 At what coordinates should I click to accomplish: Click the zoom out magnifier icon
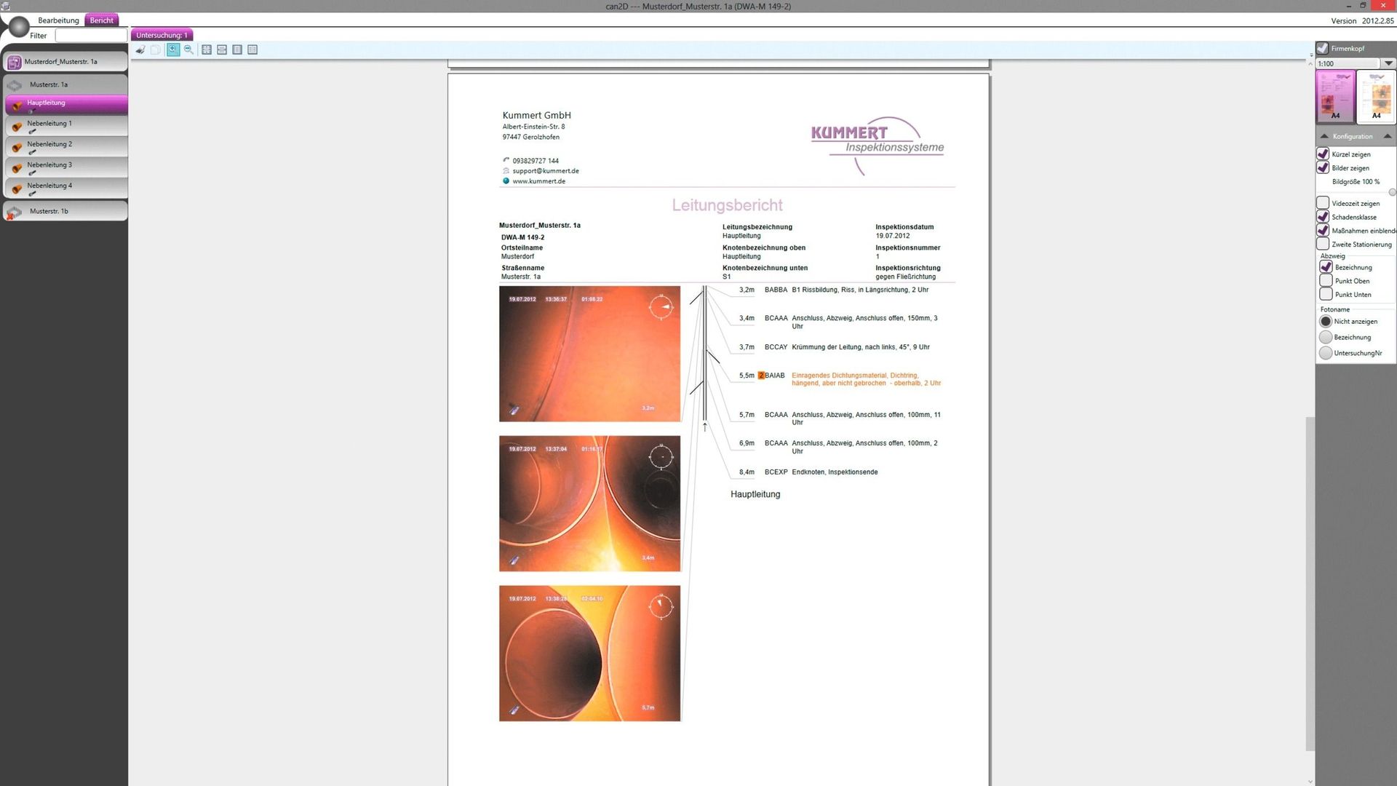188,49
